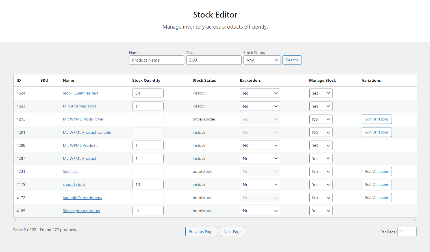The width and height of the screenshot is (430, 252).
Task: Open the My WPML Product variable link
Action: pyautogui.click(x=87, y=132)
